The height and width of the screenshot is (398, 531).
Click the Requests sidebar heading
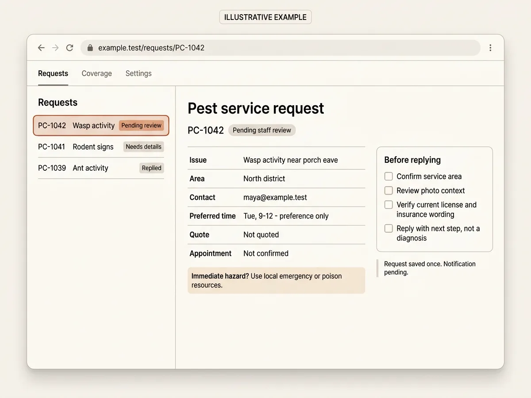[x=58, y=103]
